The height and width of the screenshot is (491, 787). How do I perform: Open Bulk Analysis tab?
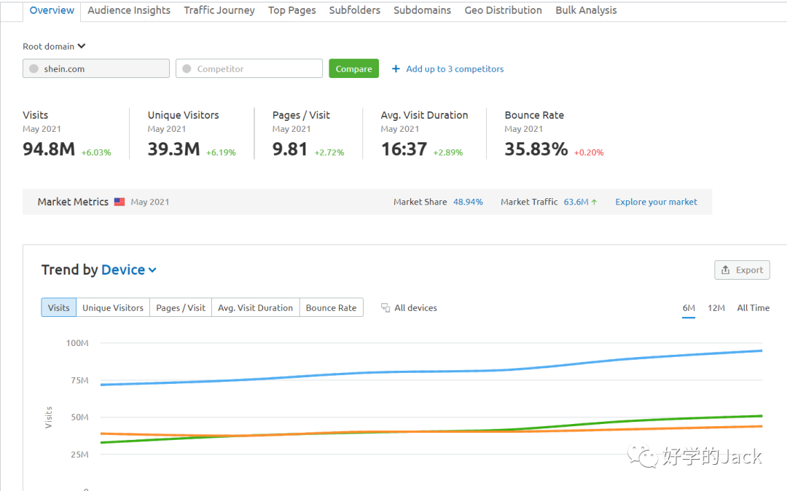pyautogui.click(x=586, y=10)
